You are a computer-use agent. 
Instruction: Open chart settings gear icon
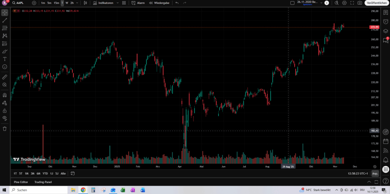pos(344,3)
